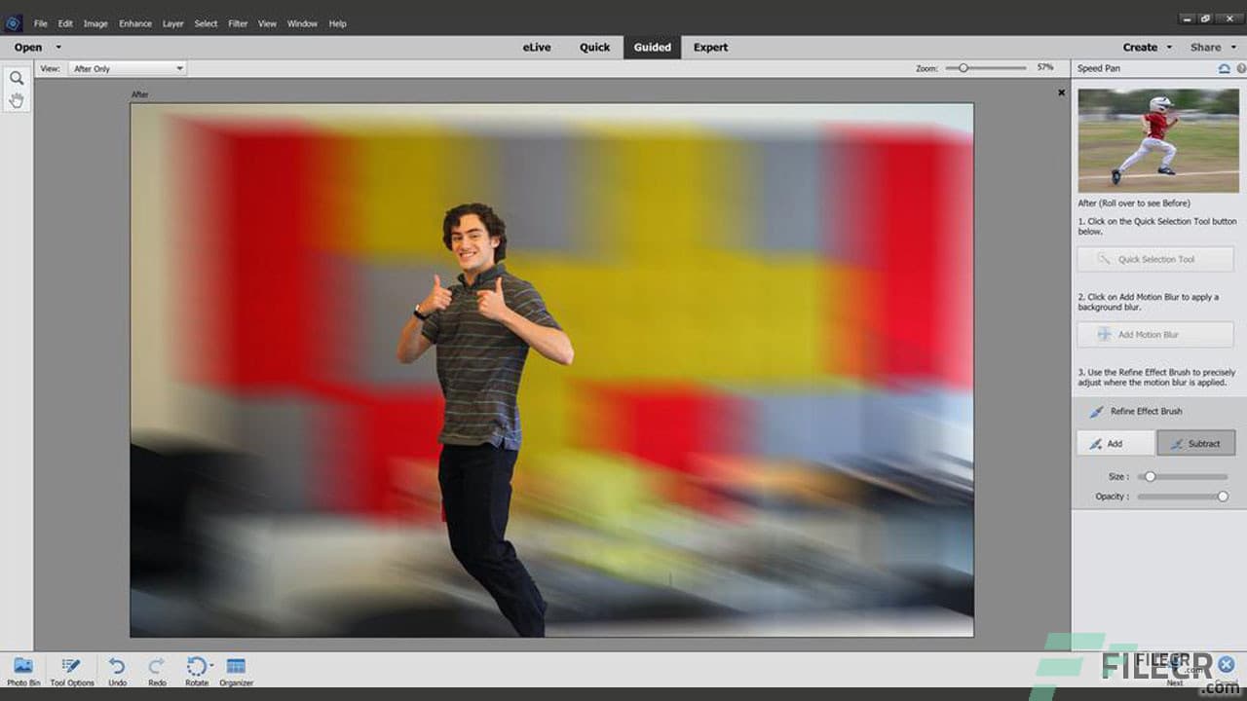1247x701 pixels.
Task: Open the View 'After Only' dropdown
Action: (x=127, y=68)
